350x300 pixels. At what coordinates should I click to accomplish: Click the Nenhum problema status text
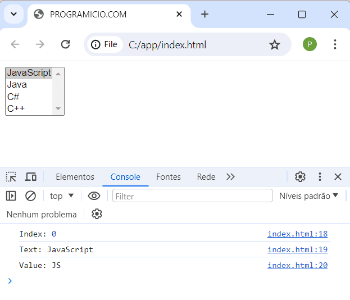[42, 215]
